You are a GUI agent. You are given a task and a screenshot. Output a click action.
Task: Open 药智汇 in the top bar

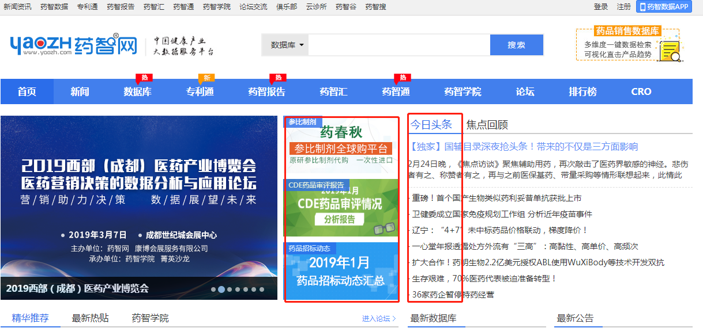[154, 7]
